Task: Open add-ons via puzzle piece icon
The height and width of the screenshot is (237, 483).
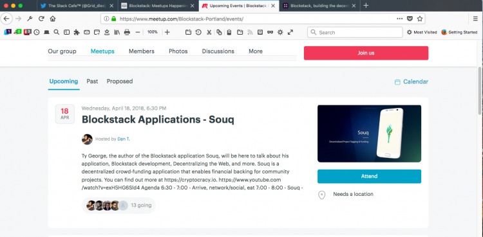Action: point(77,32)
